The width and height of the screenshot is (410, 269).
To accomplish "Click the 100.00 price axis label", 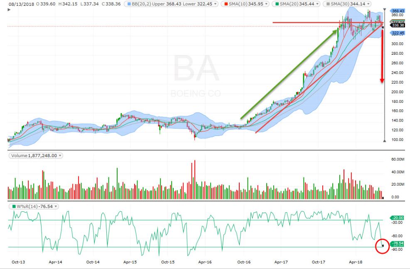I will pos(397,140).
